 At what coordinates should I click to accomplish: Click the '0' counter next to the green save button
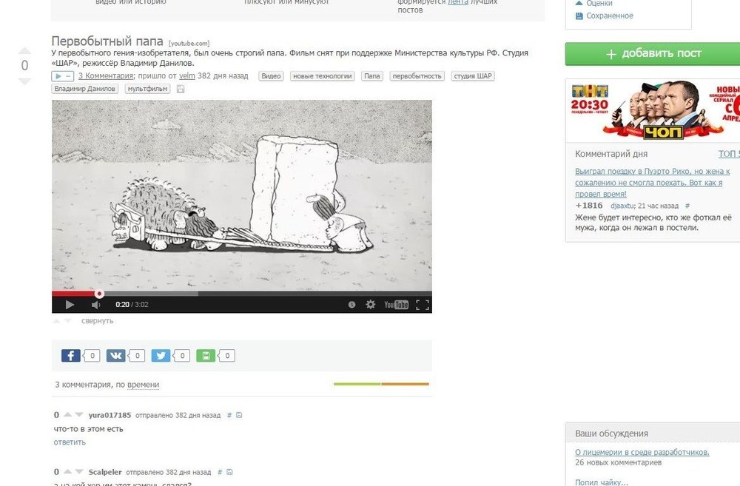227,355
